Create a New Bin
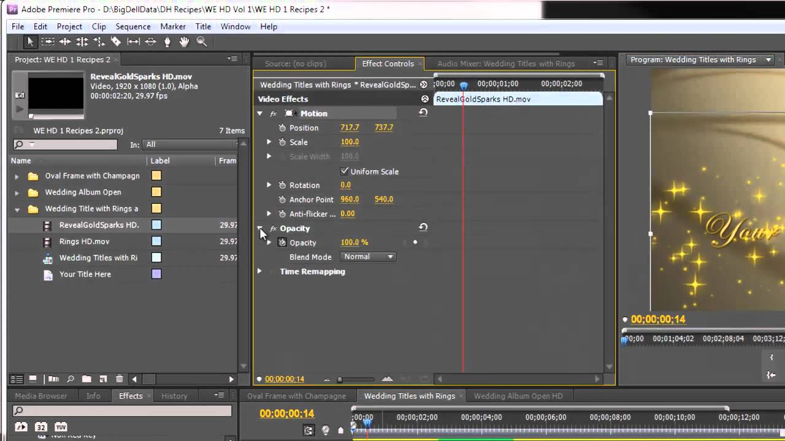Viewport: 785px width, 441px height. [86, 379]
